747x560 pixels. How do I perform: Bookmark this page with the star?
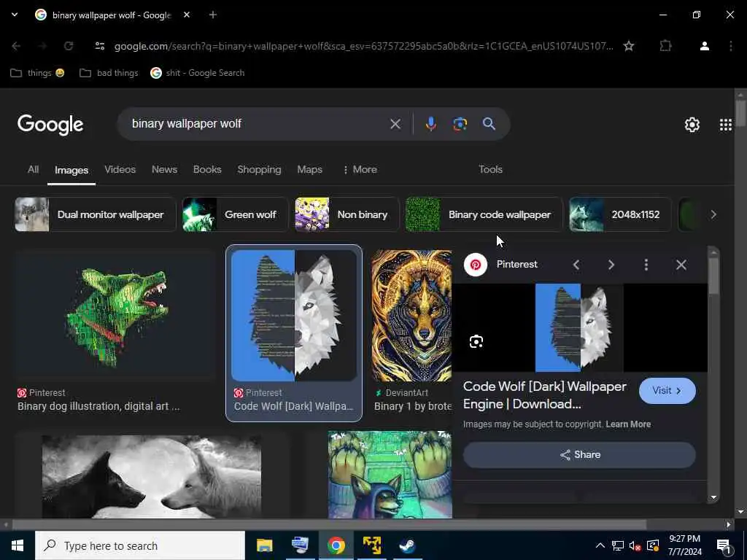(629, 46)
